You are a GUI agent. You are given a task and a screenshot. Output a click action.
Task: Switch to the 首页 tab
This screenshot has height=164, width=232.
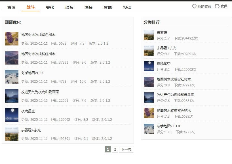pos(11,7)
